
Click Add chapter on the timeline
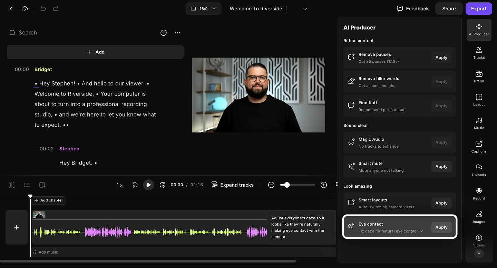click(x=49, y=200)
